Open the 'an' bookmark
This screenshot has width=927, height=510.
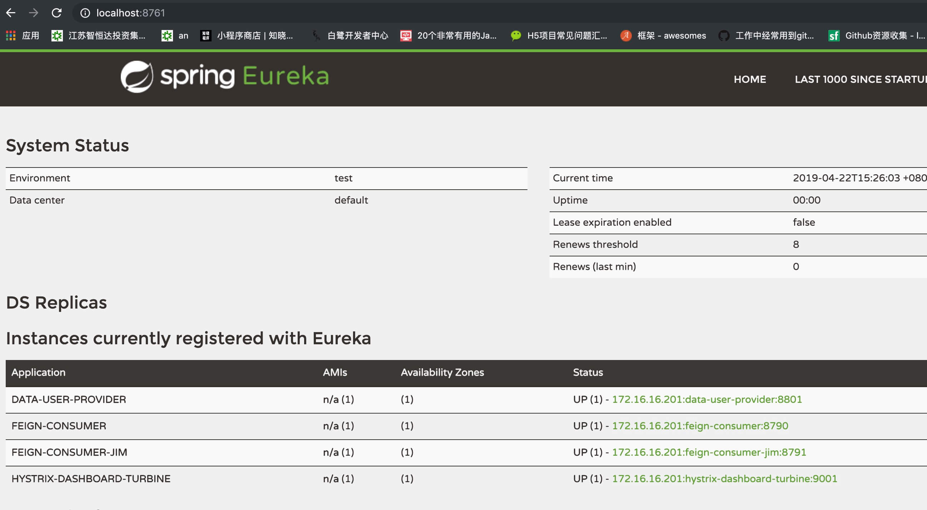(x=175, y=36)
